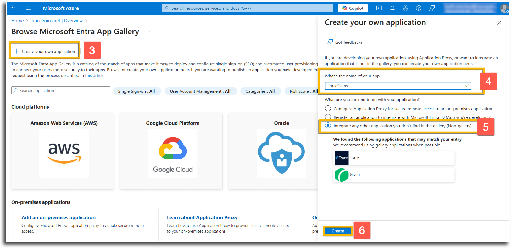Open portal settings gear

coord(406,8)
